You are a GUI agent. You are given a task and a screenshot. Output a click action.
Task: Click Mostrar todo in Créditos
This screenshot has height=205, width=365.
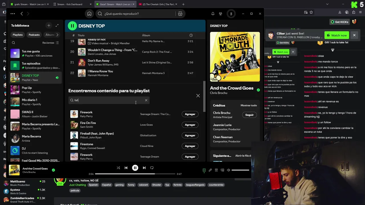(249, 105)
